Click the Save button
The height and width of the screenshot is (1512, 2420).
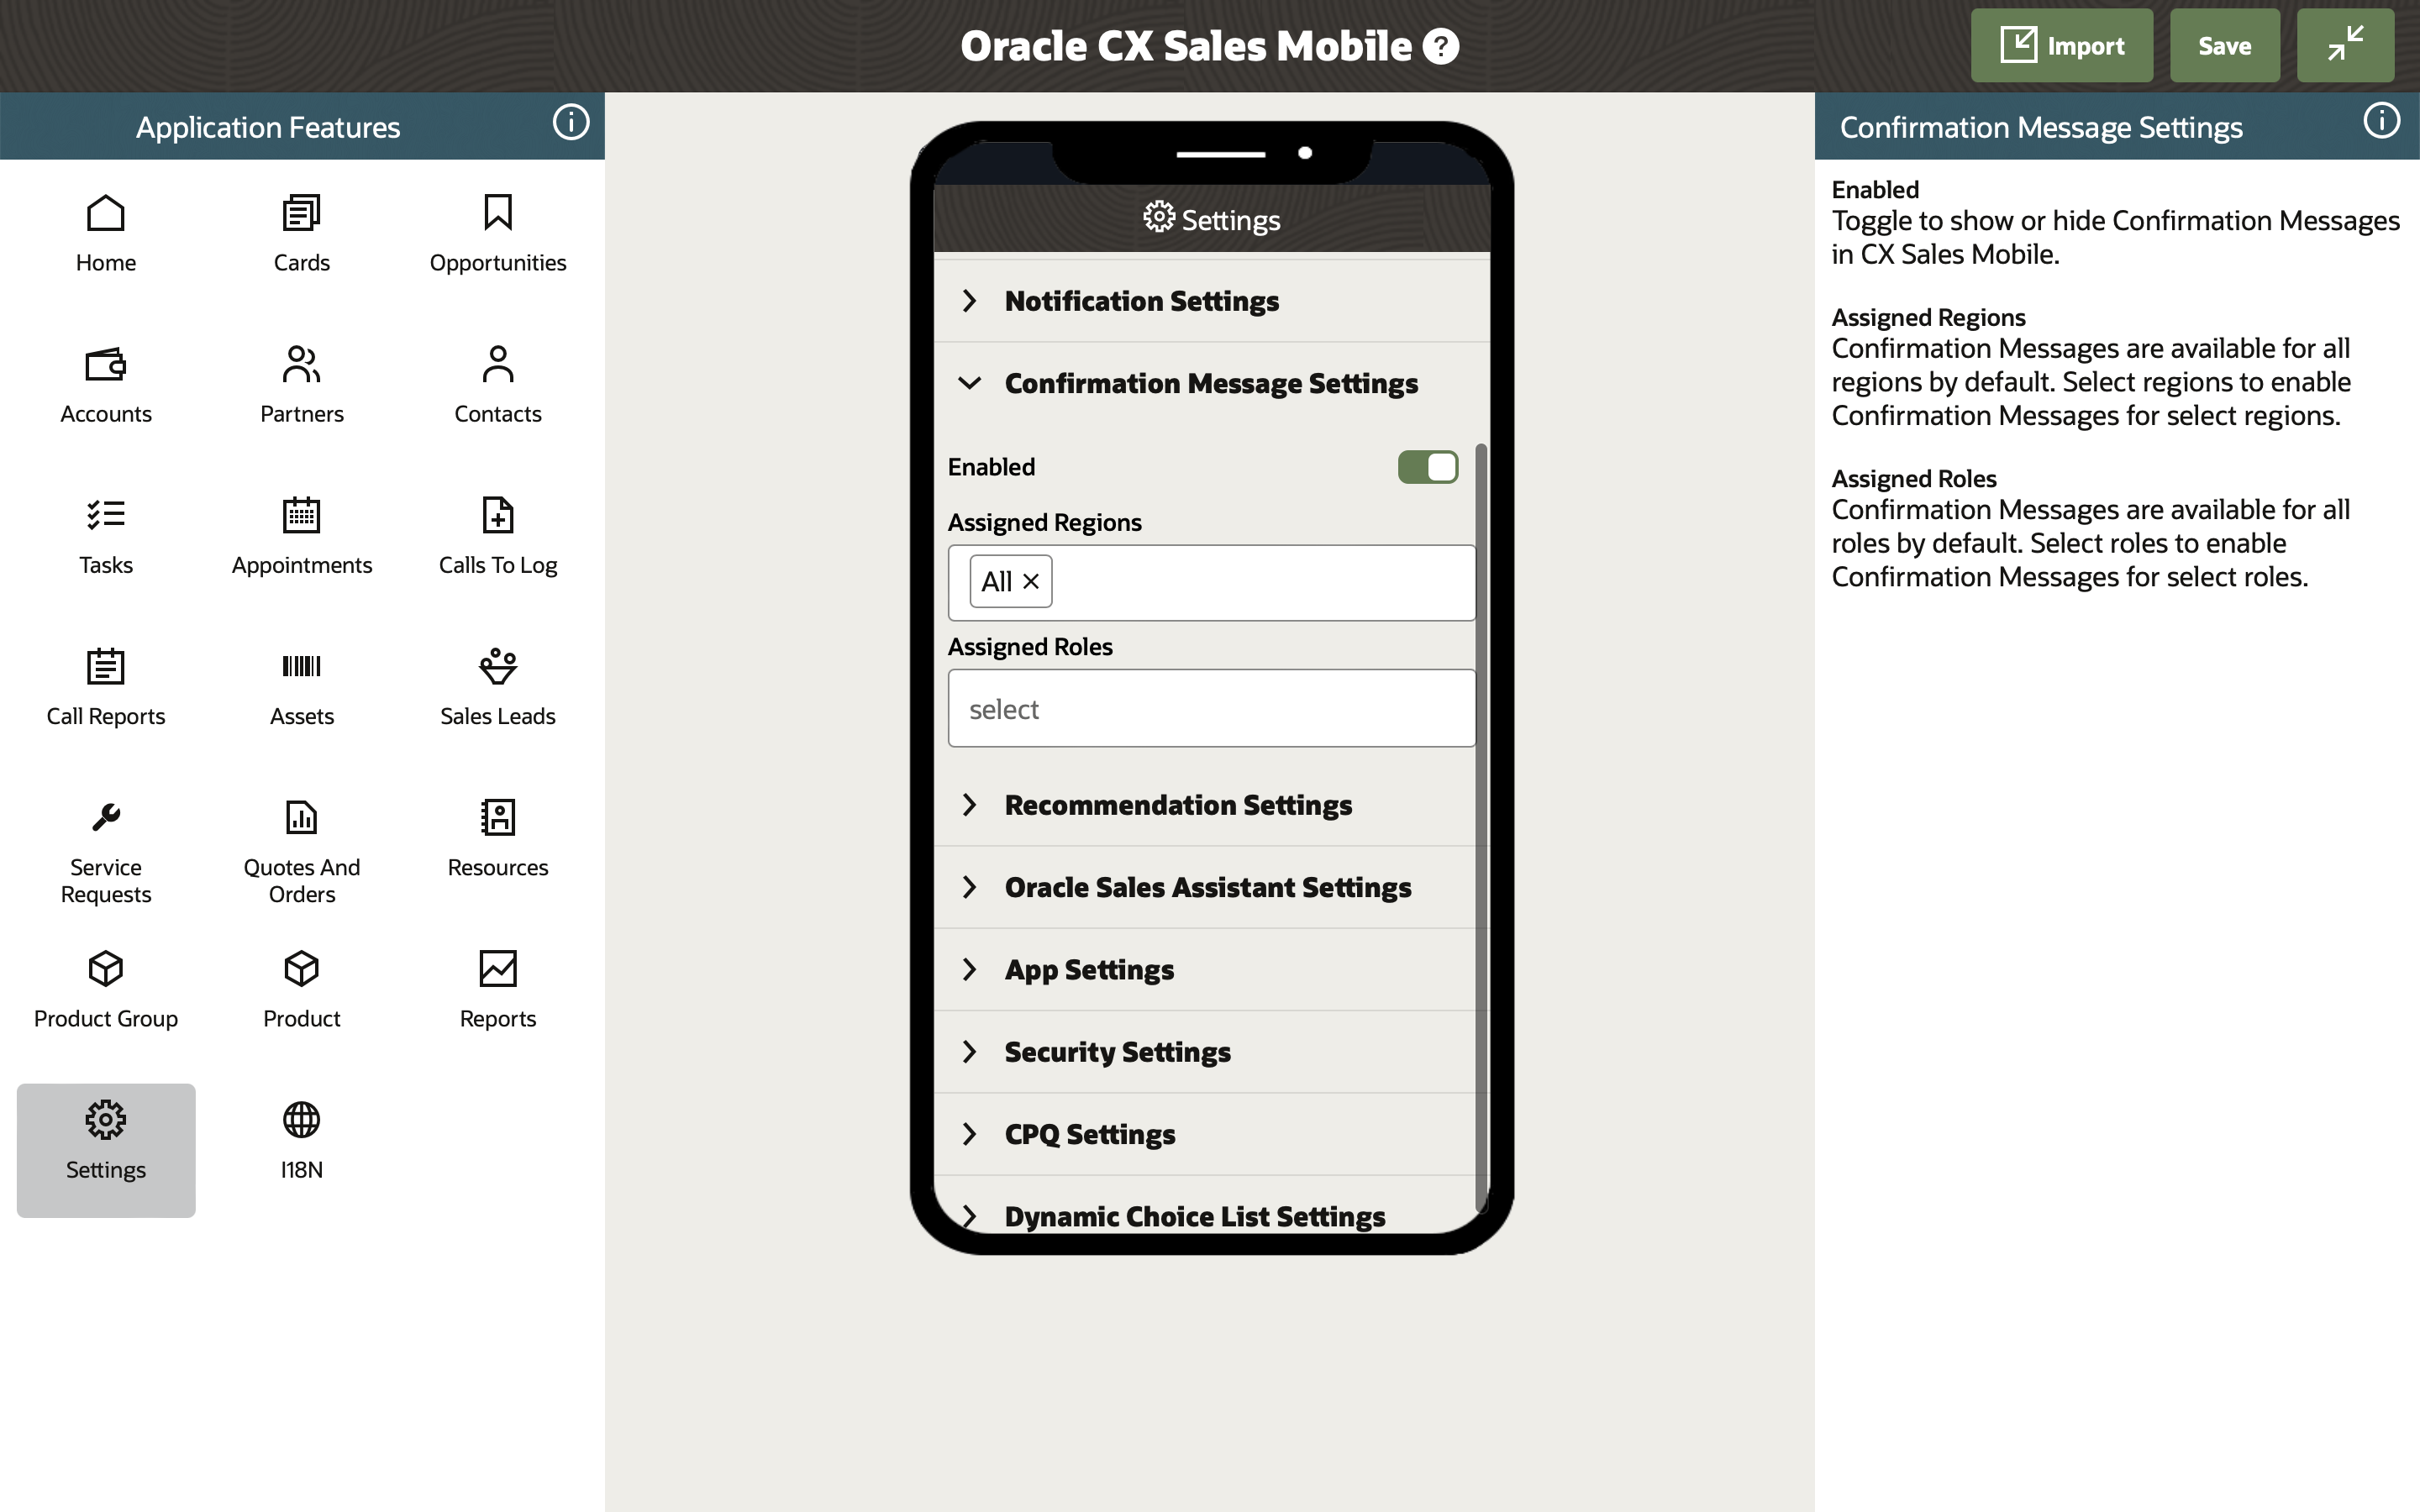click(x=2224, y=46)
